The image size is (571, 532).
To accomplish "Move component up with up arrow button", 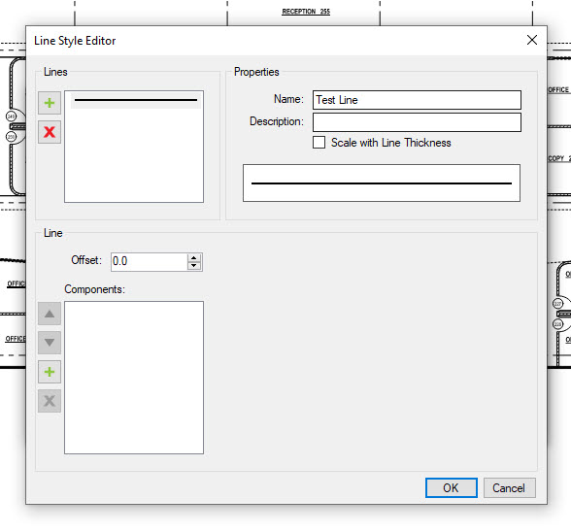I will [50, 314].
